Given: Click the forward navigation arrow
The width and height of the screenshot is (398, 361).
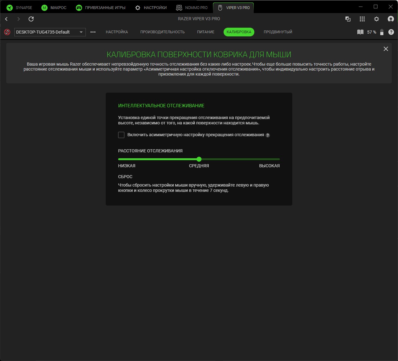Looking at the screenshot, I should coord(18,19).
